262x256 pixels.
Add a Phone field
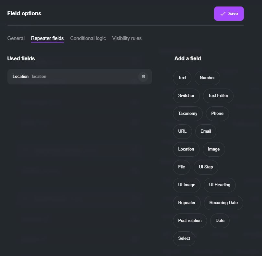(217, 114)
